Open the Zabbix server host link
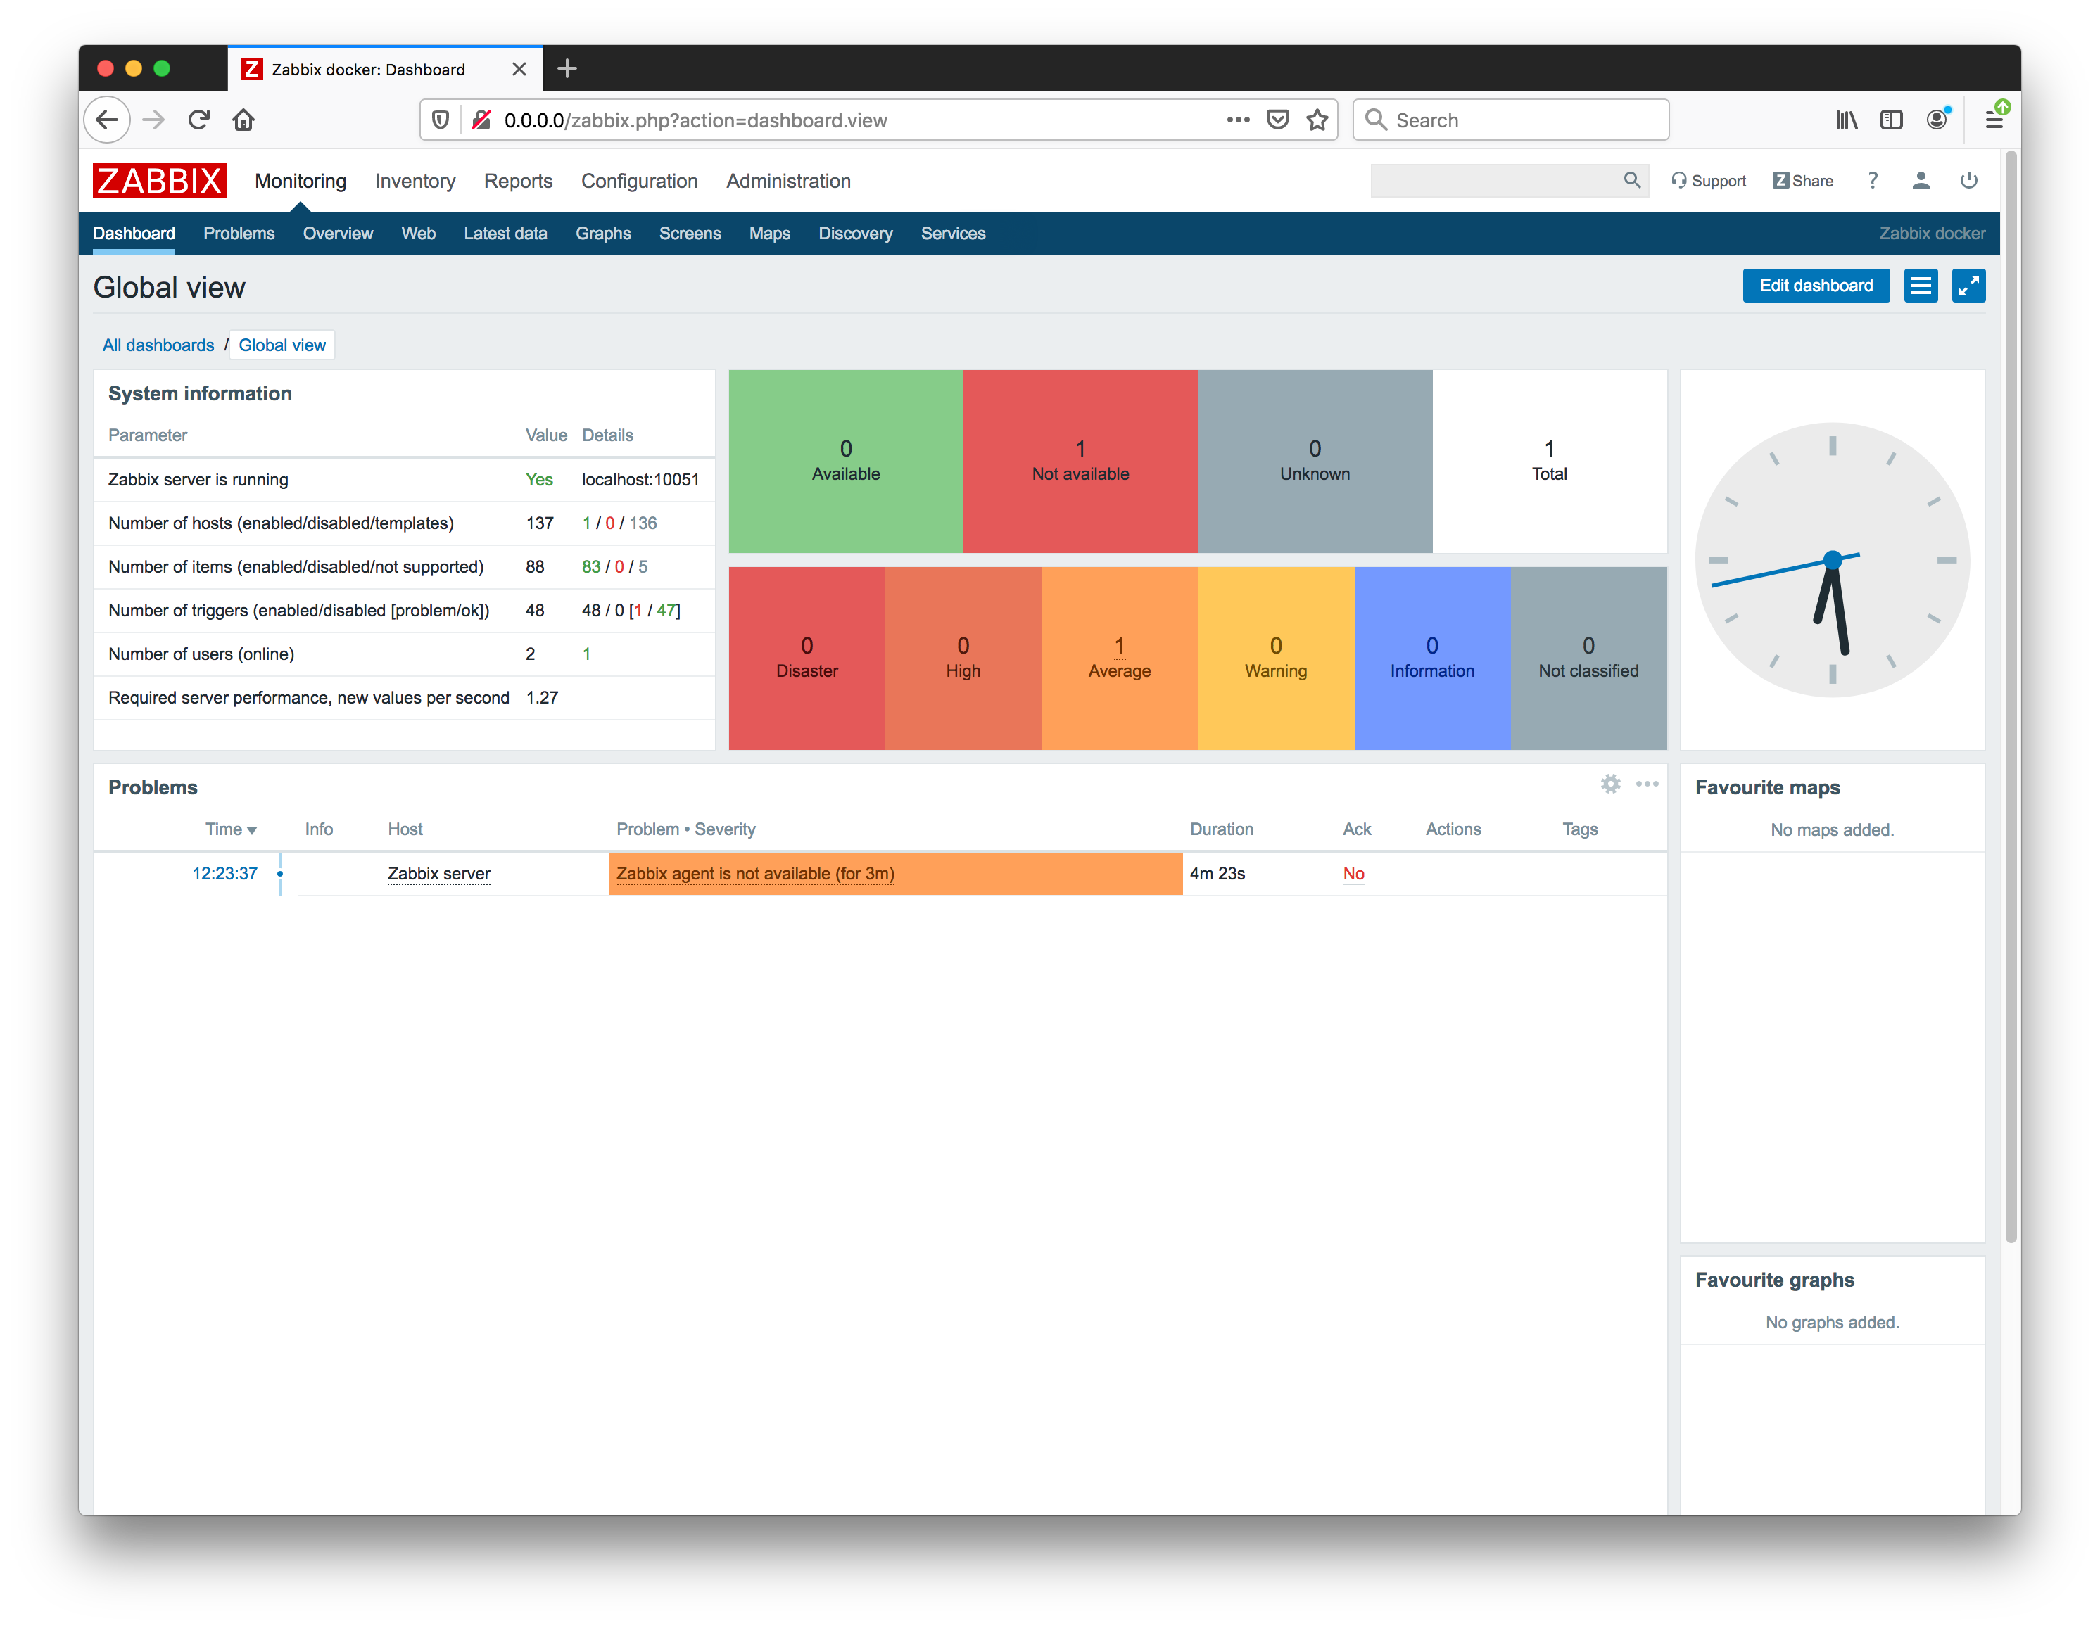Image resolution: width=2100 pixels, height=1628 pixels. click(x=439, y=874)
